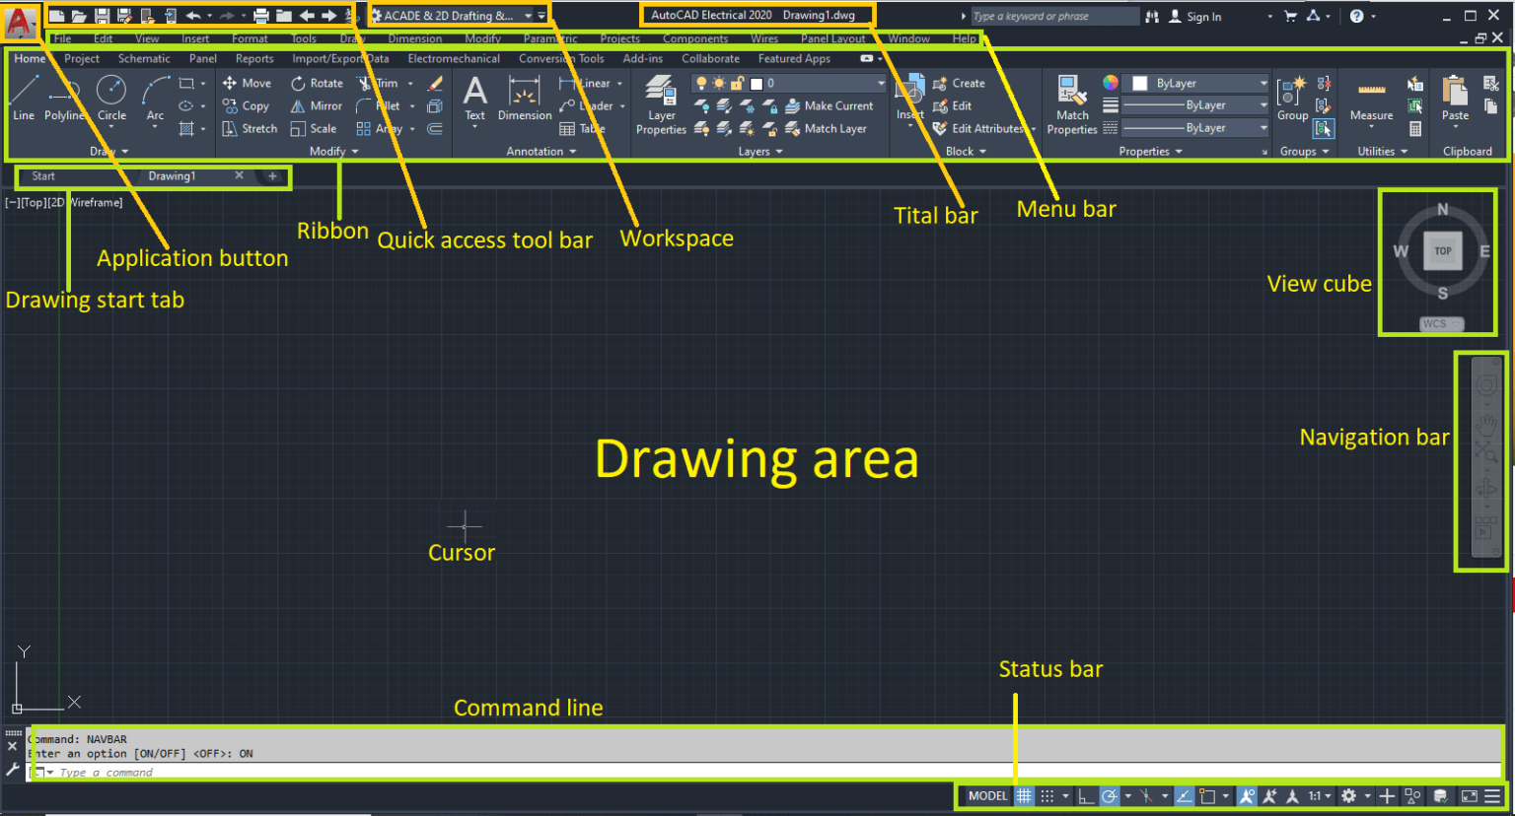Toggle polar tracking on status bar
This screenshot has height=816, width=1515.
(x=1111, y=795)
